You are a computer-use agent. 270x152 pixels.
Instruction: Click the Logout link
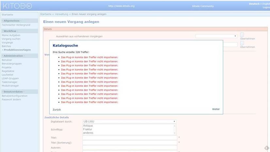pos(266,7)
